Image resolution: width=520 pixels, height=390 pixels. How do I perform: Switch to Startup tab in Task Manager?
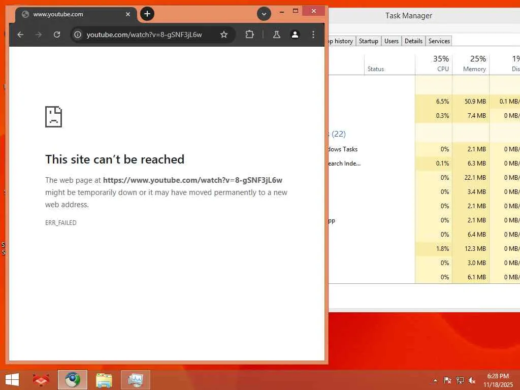click(x=369, y=41)
